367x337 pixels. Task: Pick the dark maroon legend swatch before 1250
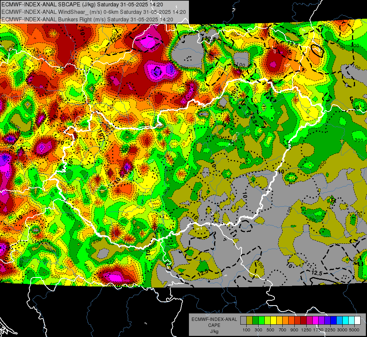pos(304,320)
